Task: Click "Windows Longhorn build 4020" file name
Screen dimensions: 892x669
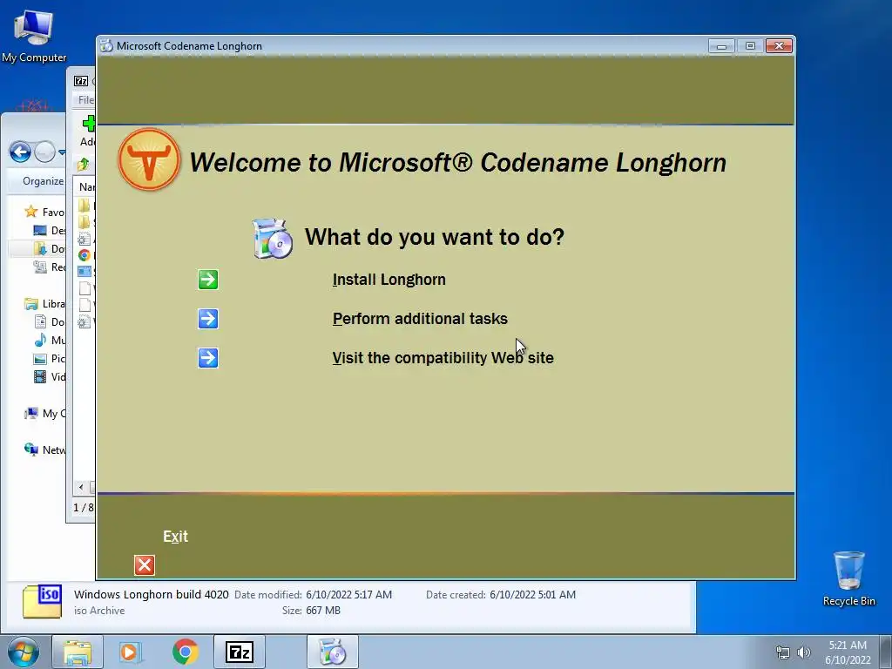Action: point(152,594)
